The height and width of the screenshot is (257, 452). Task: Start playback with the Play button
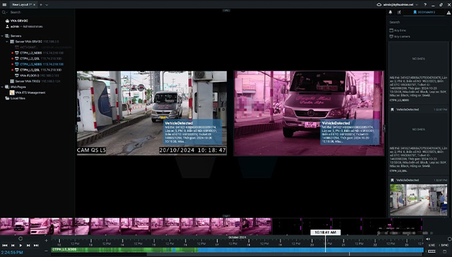(21, 245)
